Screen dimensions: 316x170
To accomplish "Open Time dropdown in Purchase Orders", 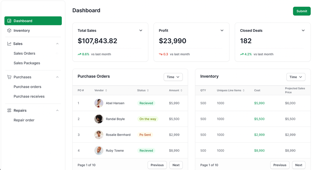I will pos(173,77).
